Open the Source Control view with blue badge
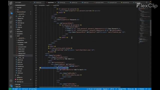 [11, 13]
